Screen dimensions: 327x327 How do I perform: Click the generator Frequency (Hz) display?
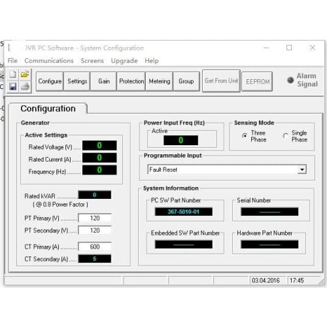(99, 170)
